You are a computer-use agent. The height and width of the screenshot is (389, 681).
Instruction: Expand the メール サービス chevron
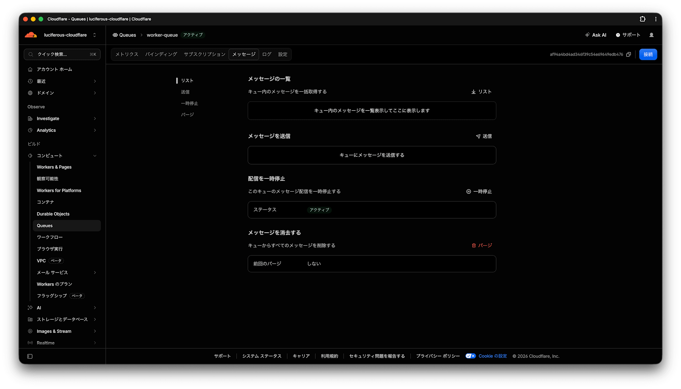(95, 273)
